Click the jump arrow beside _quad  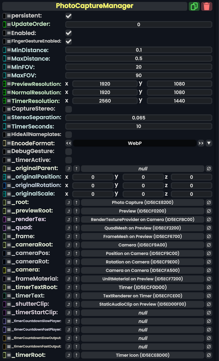click(68, 228)
